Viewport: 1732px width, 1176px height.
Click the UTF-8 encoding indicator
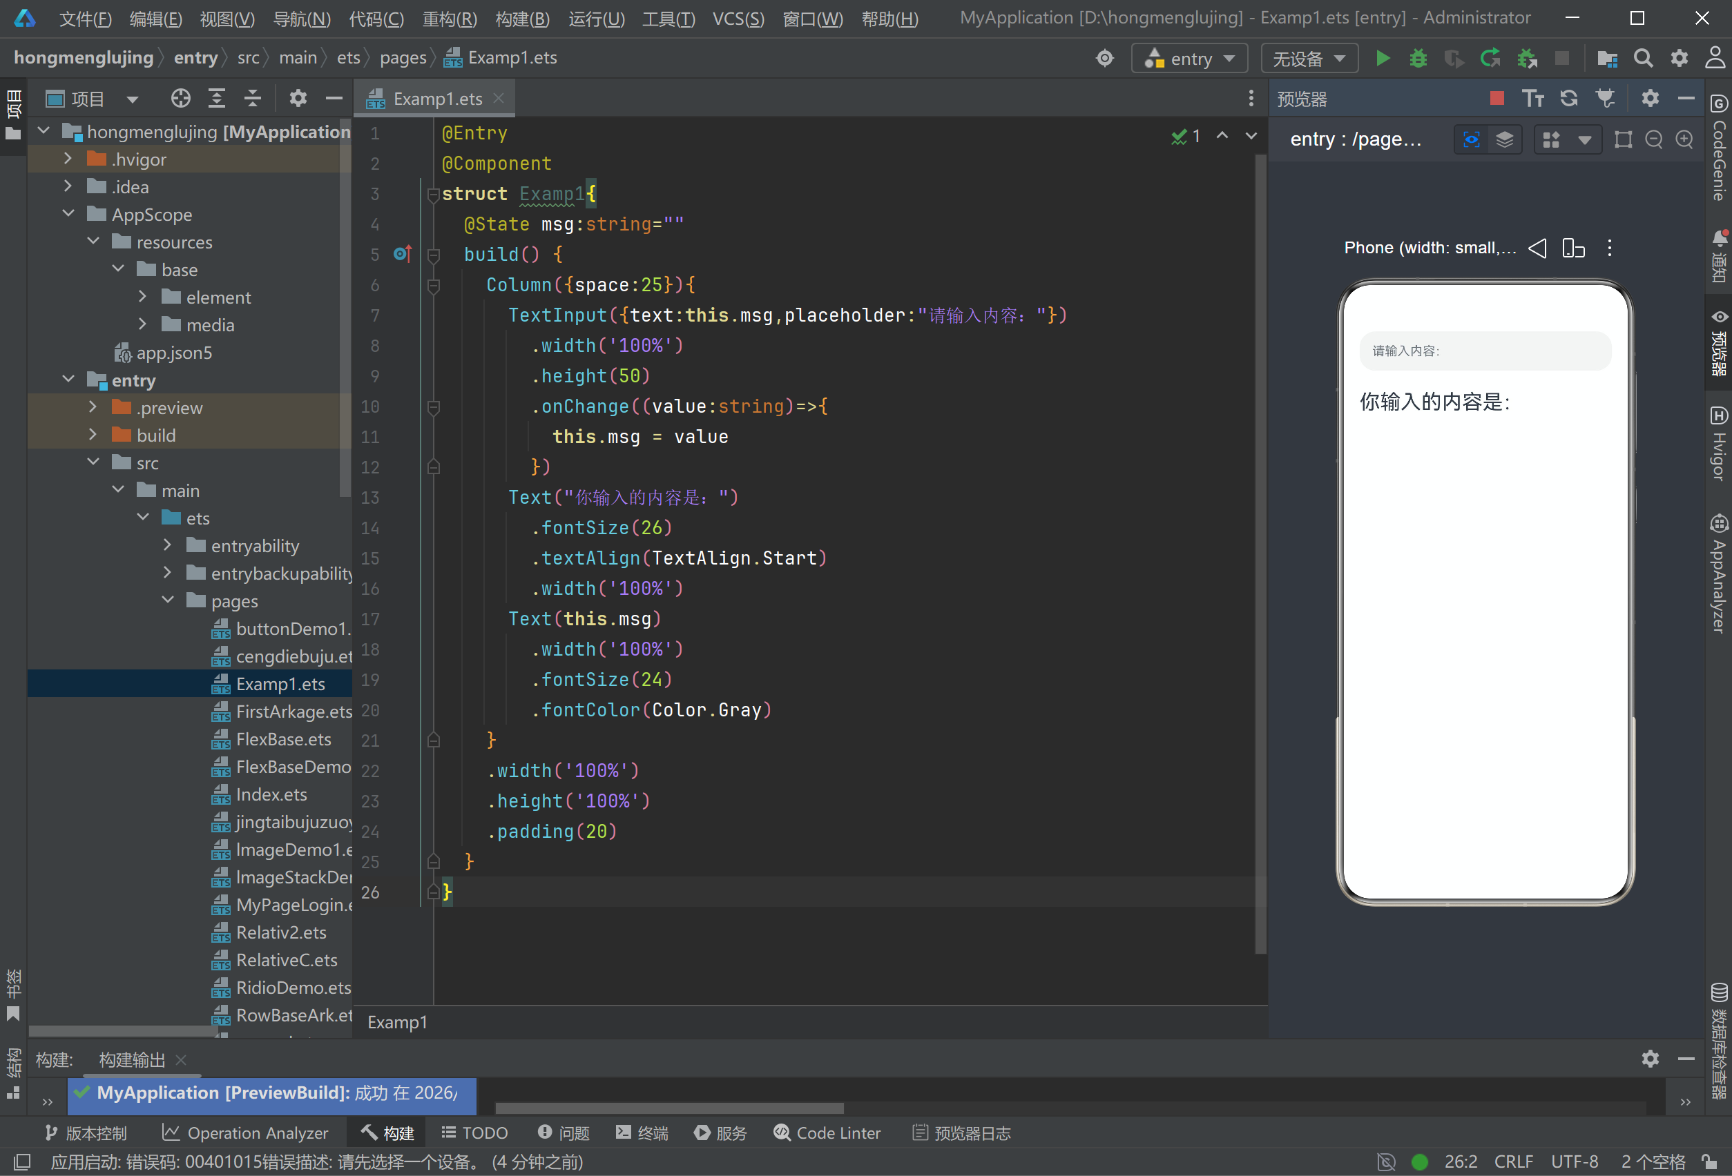coord(1575,1162)
